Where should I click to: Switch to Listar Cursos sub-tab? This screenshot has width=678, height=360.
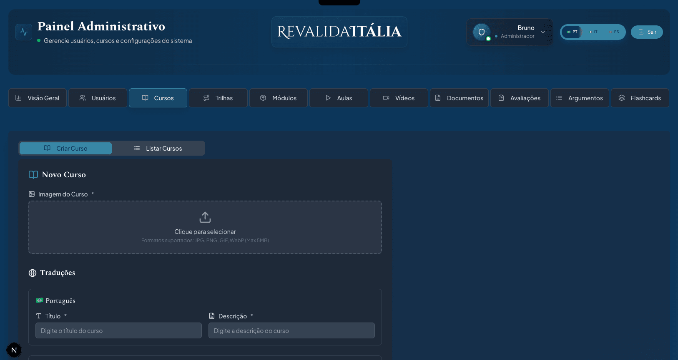(x=158, y=148)
